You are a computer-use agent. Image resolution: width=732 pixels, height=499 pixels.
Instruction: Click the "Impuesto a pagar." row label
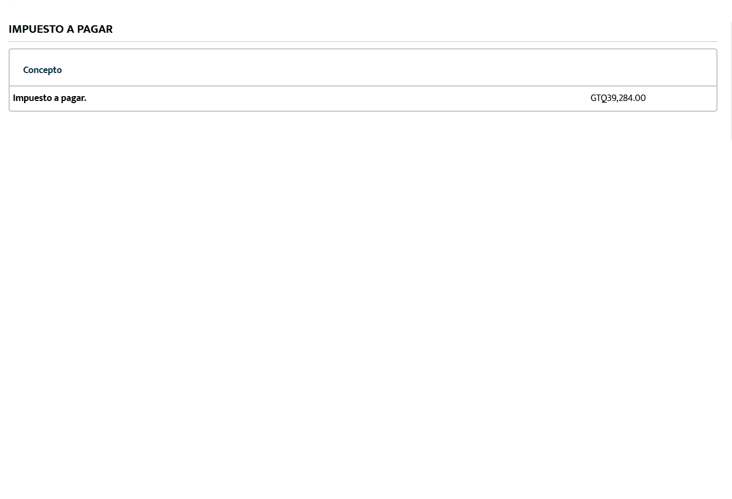click(x=49, y=98)
